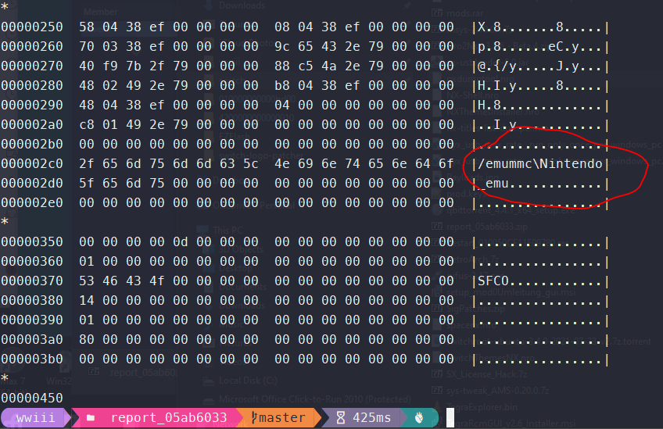Click hex bytes 2f 65 6d 75 6d 6d 63 5c
The width and height of the screenshot is (663, 429).
[x=168, y=163]
